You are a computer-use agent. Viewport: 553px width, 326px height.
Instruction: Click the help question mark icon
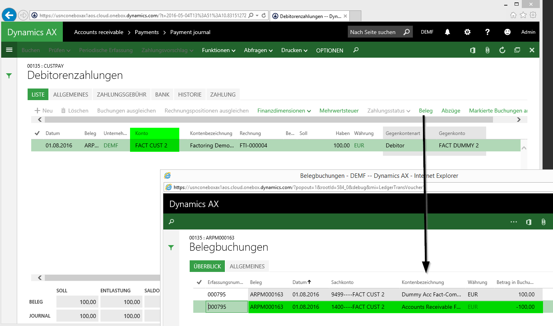click(487, 32)
